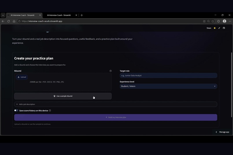Click Use a sample résumé button
Image resolution: width=233 pixels, height=155 pixels.
pos(63,96)
